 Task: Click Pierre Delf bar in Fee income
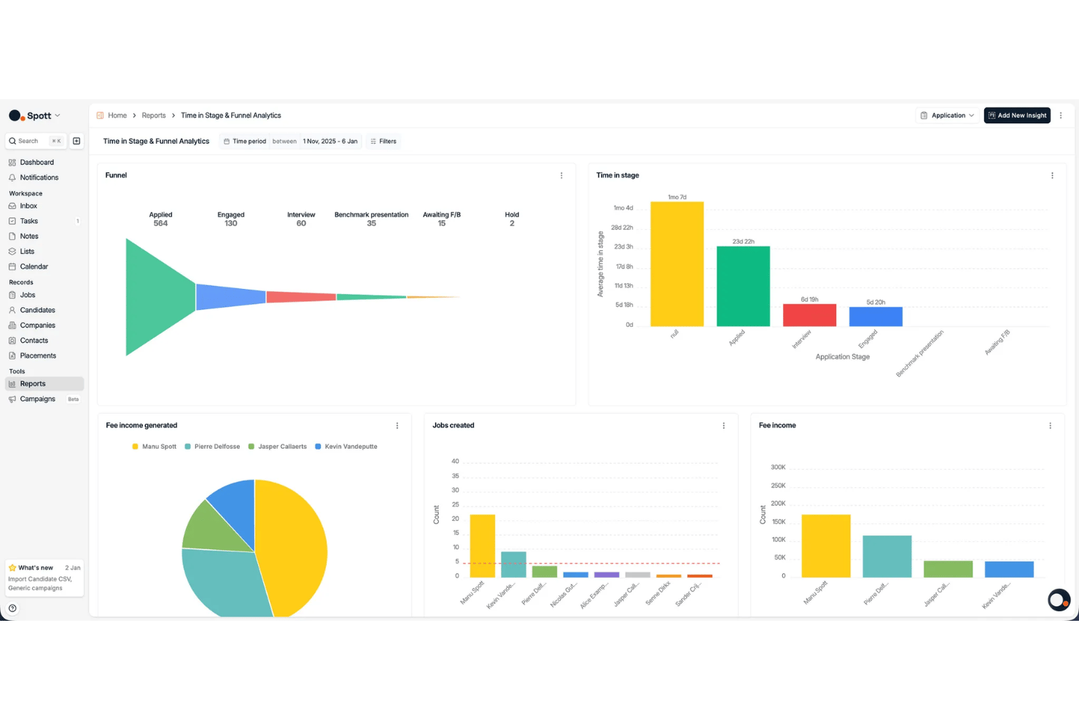click(x=887, y=557)
